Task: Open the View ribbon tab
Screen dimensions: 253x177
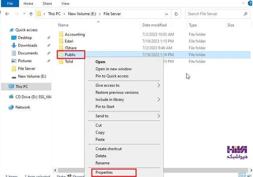Action: (x=65, y=3)
